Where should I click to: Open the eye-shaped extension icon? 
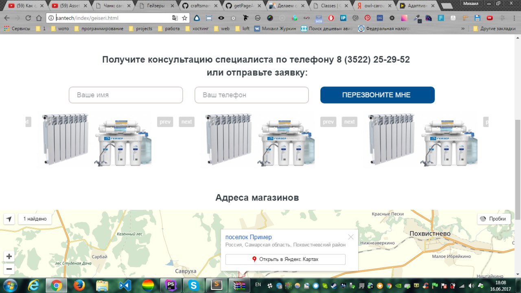[221, 18]
